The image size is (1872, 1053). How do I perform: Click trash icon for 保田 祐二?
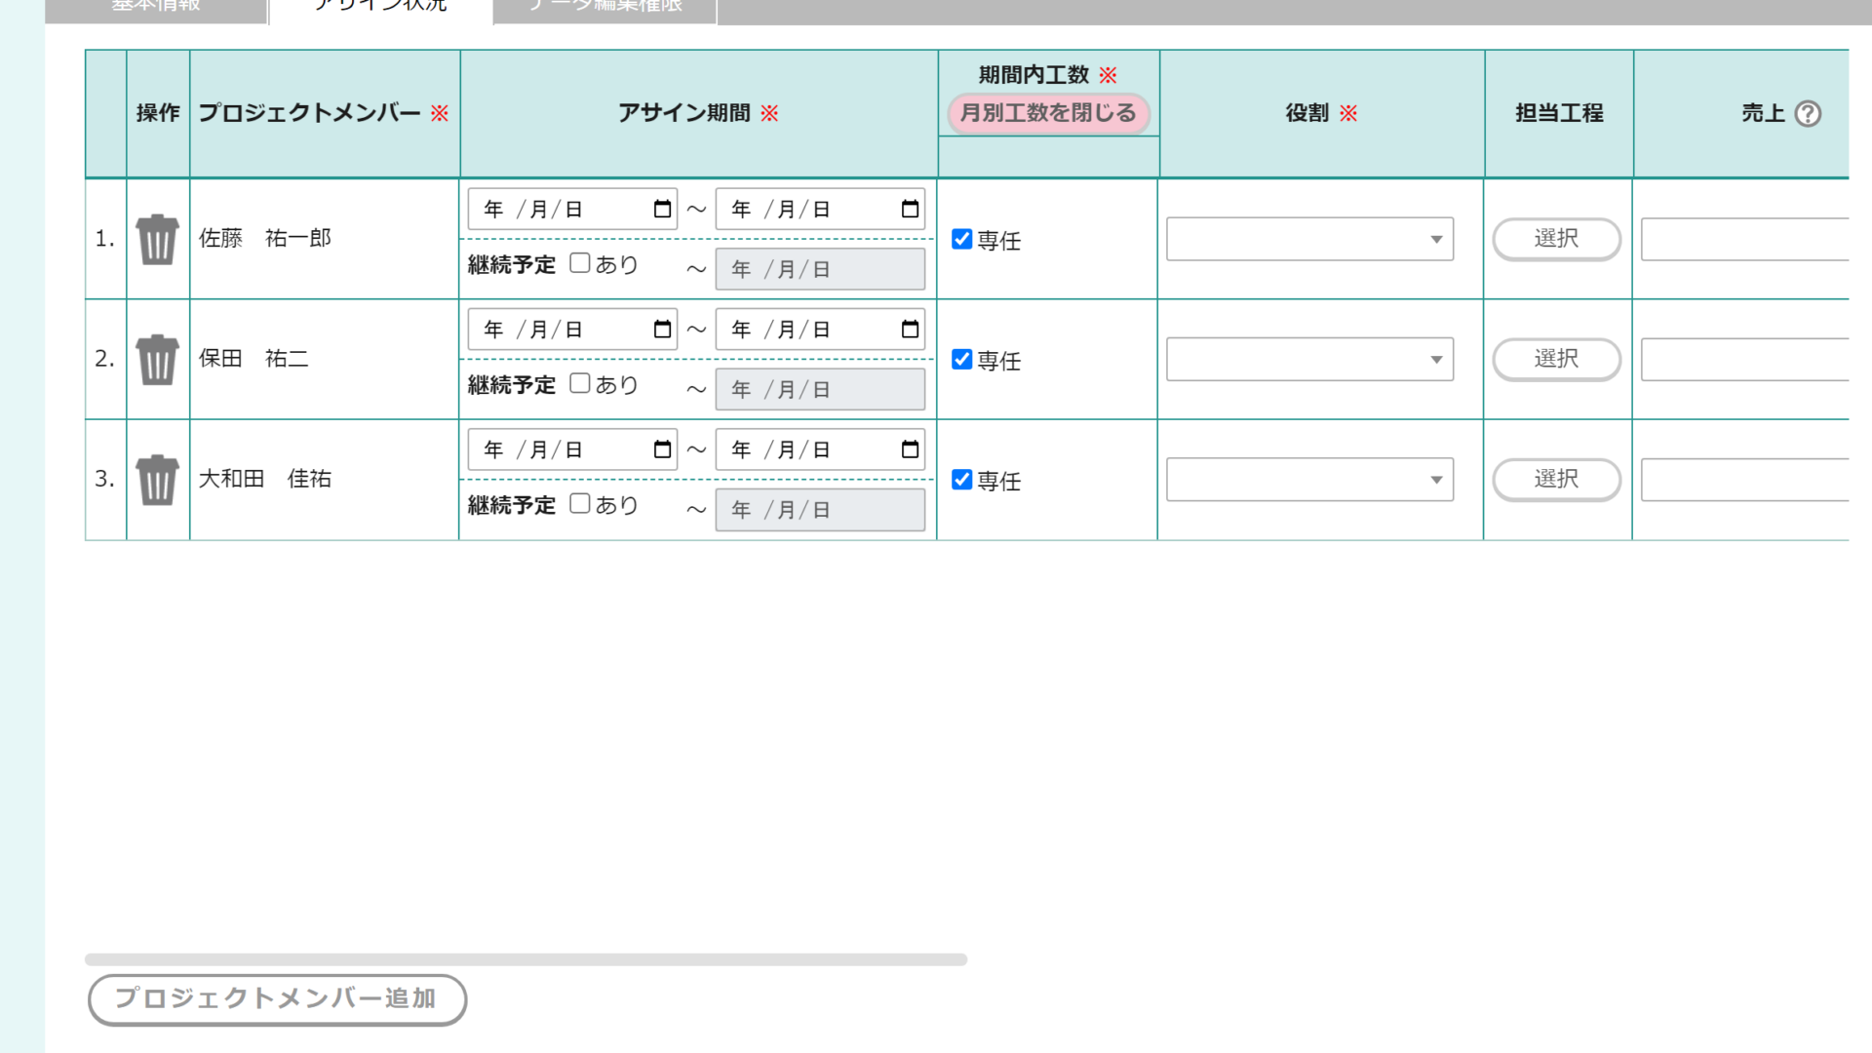point(157,360)
